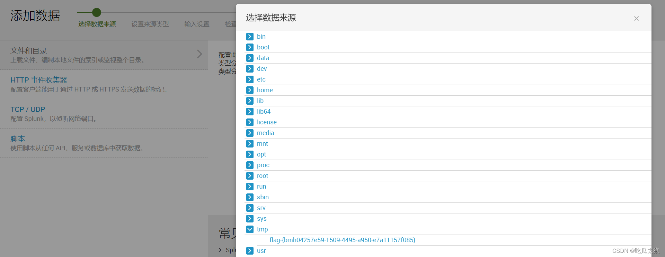Expand the opt folder arrow
Screen dimensions: 665x257
pyautogui.click(x=250, y=154)
